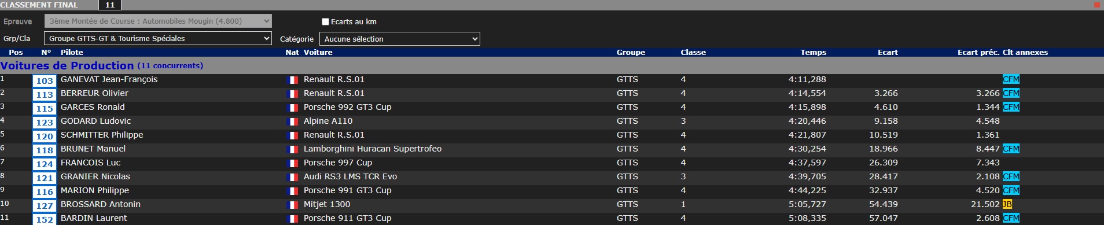
Task: Click the French flag beside Porsche 911 GT3 Cup
Action: pos(292,219)
